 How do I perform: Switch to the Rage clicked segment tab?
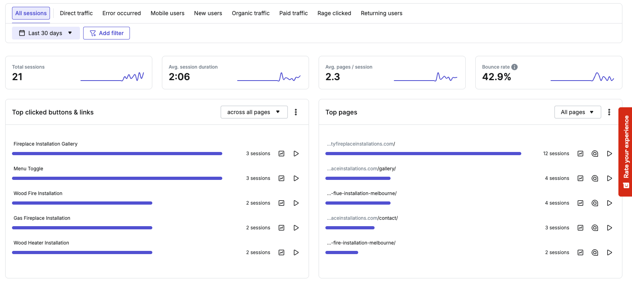pos(334,13)
